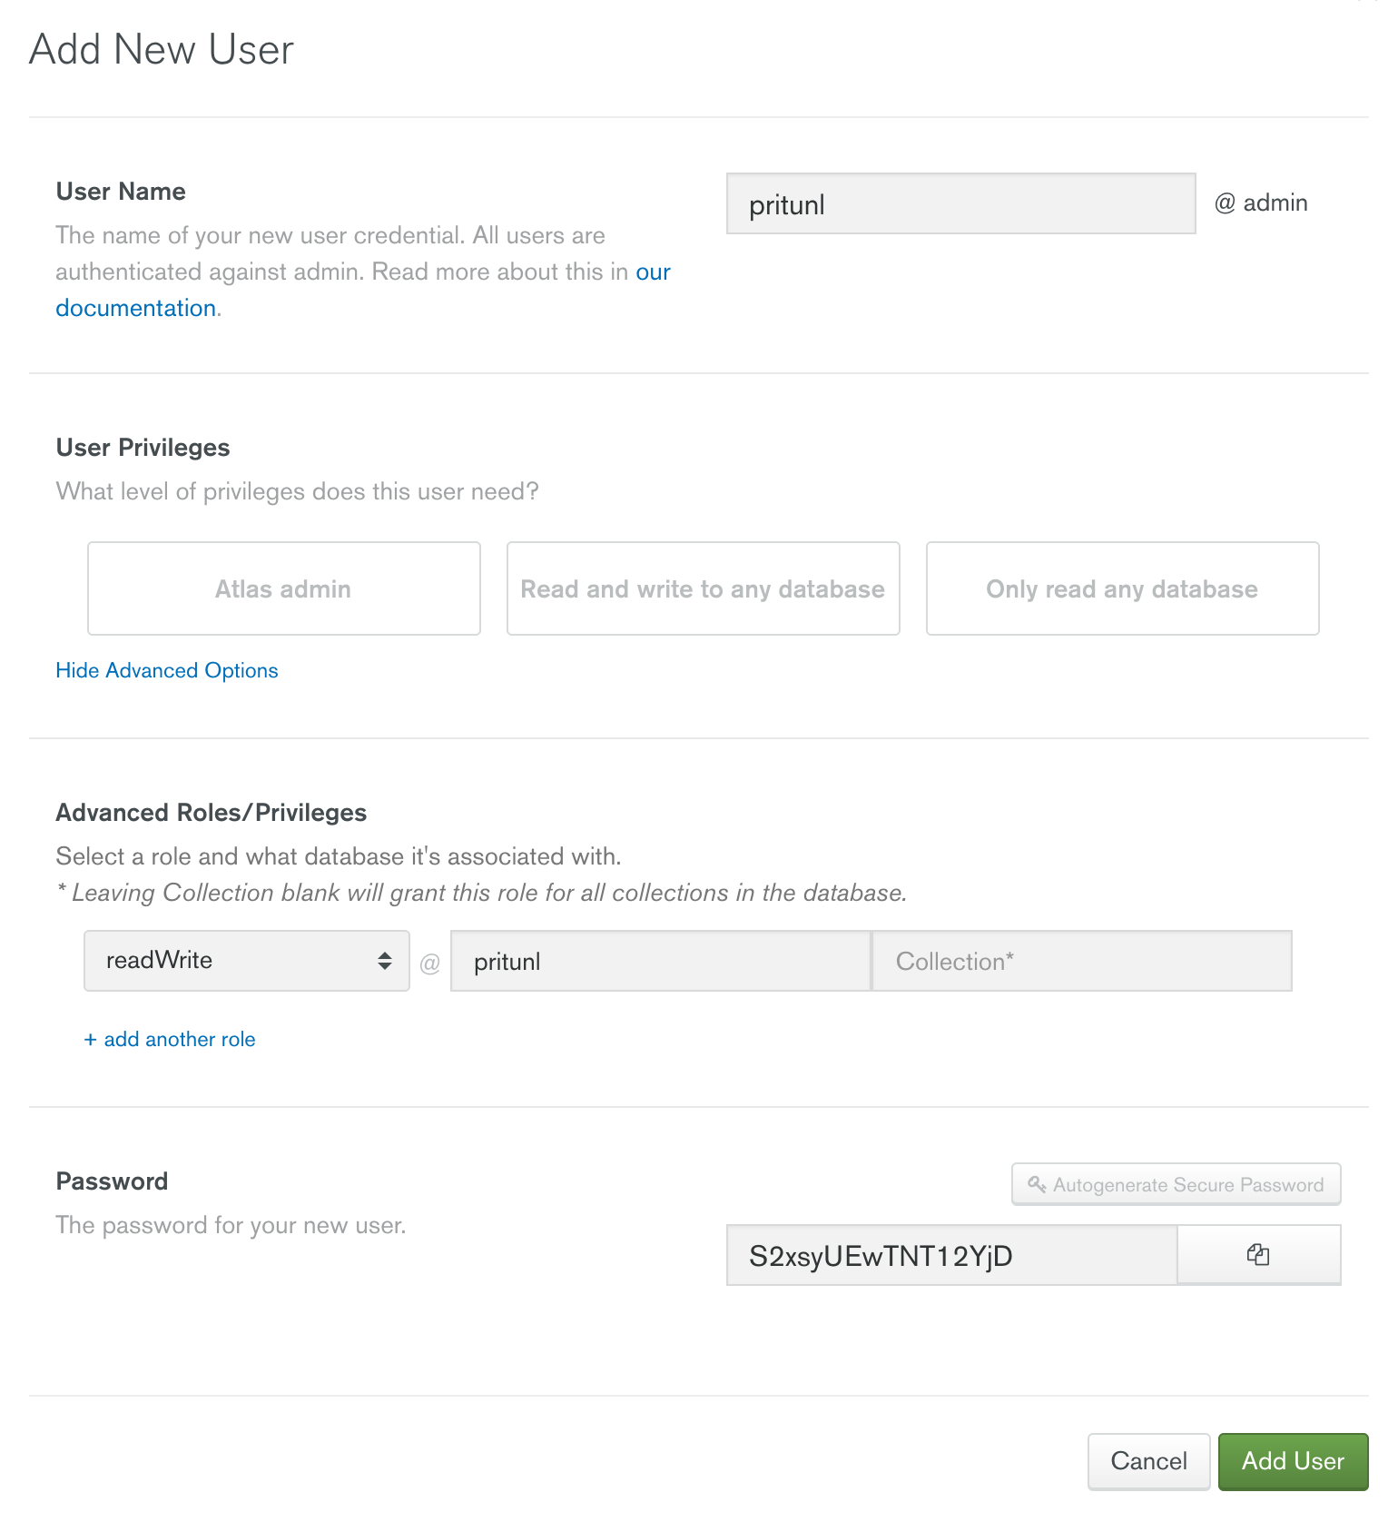Click the copy password clipboard icon
This screenshot has height=1522, width=1398.
click(1258, 1255)
